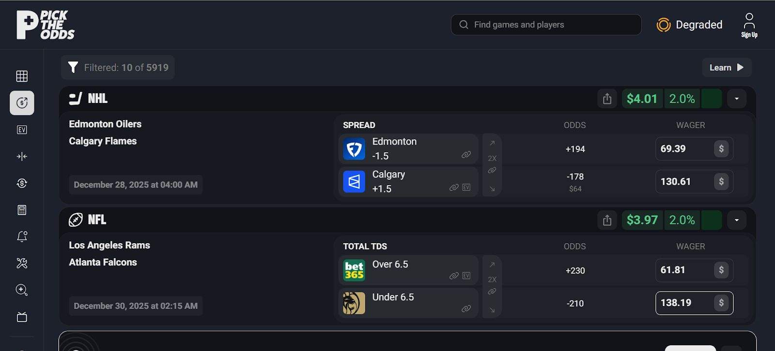This screenshot has height=351, width=775.
Task: Toggle dollar lock on 130.61 wager
Action: (x=721, y=182)
